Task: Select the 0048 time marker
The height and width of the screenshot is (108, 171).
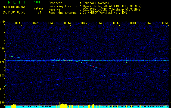Action: pos(133,23)
